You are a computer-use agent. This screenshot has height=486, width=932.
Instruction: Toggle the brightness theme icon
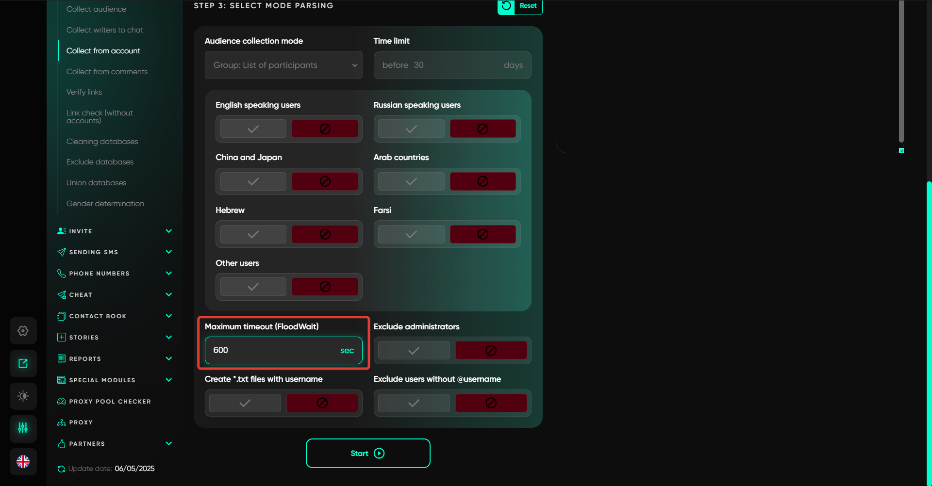coord(23,396)
